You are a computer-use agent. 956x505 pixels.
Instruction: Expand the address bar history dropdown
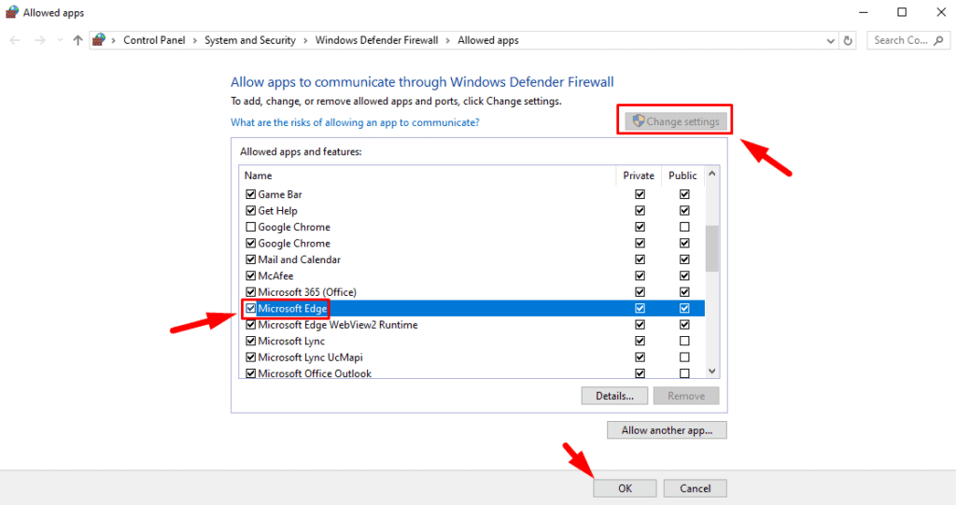pos(831,40)
